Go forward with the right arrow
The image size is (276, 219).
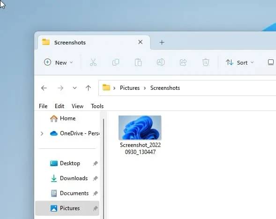(60, 88)
